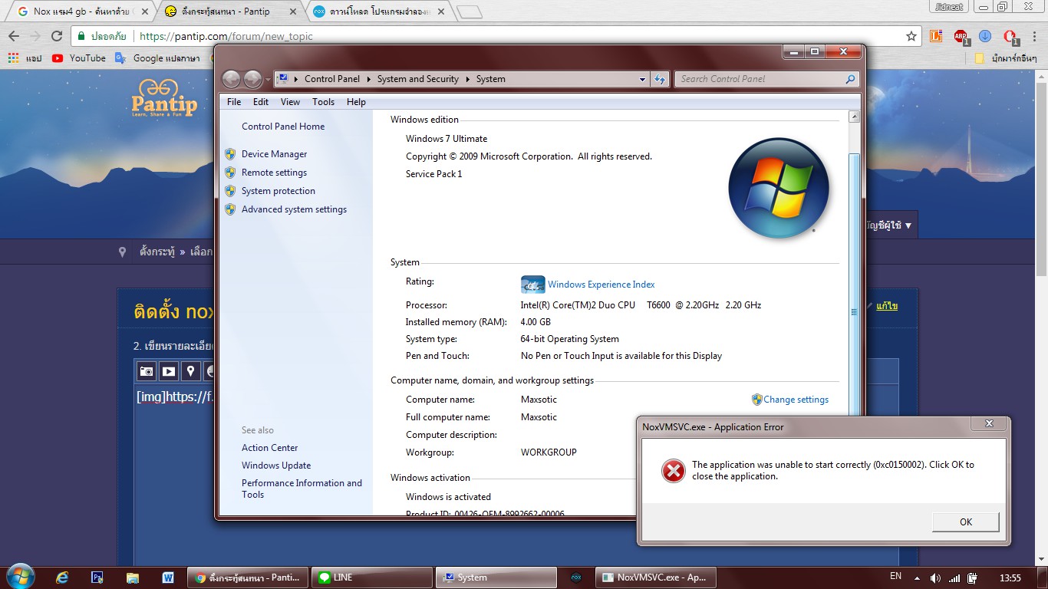The height and width of the screenshot is (589, 1048).
Task: Insert a video in Pantip editor toolbar
Action: pyautogui.click(x=169, y=371)
